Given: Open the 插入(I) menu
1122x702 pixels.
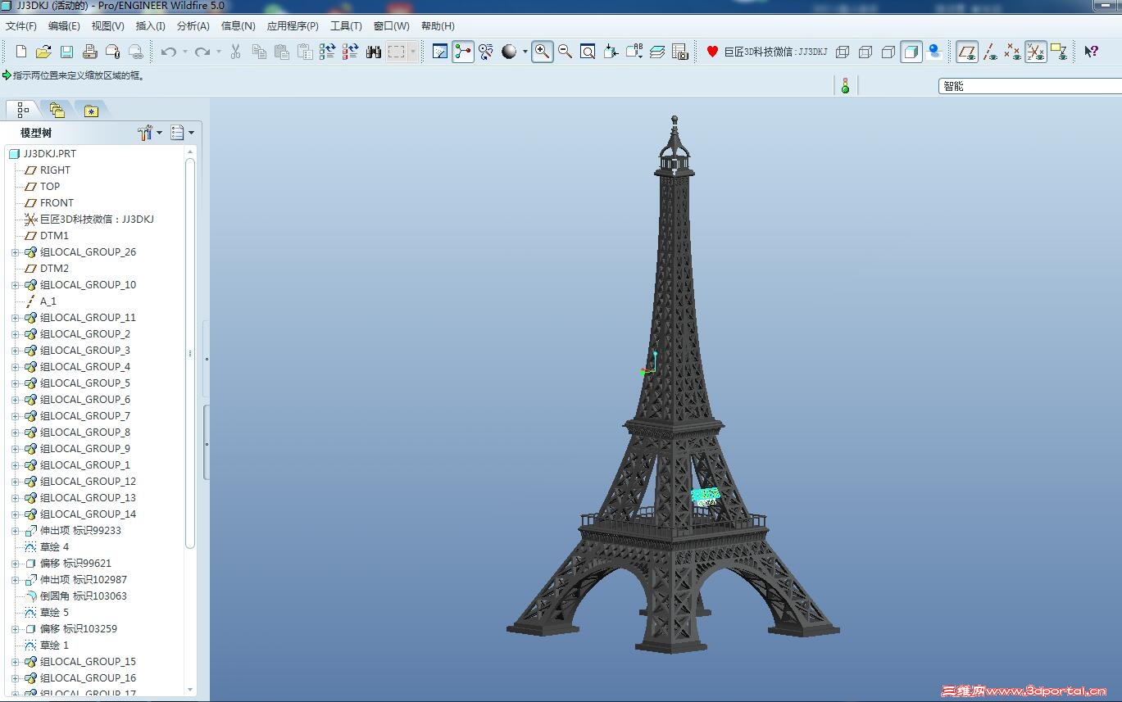Looking at the screenshot, I should click(x=151, y=26).
